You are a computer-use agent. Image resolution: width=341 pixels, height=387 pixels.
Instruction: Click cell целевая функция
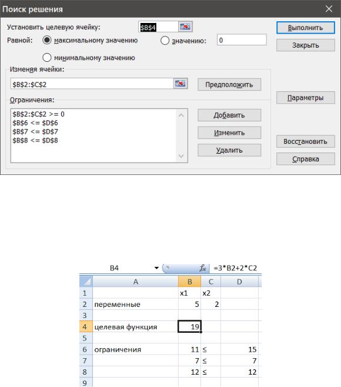pos(135,326)
